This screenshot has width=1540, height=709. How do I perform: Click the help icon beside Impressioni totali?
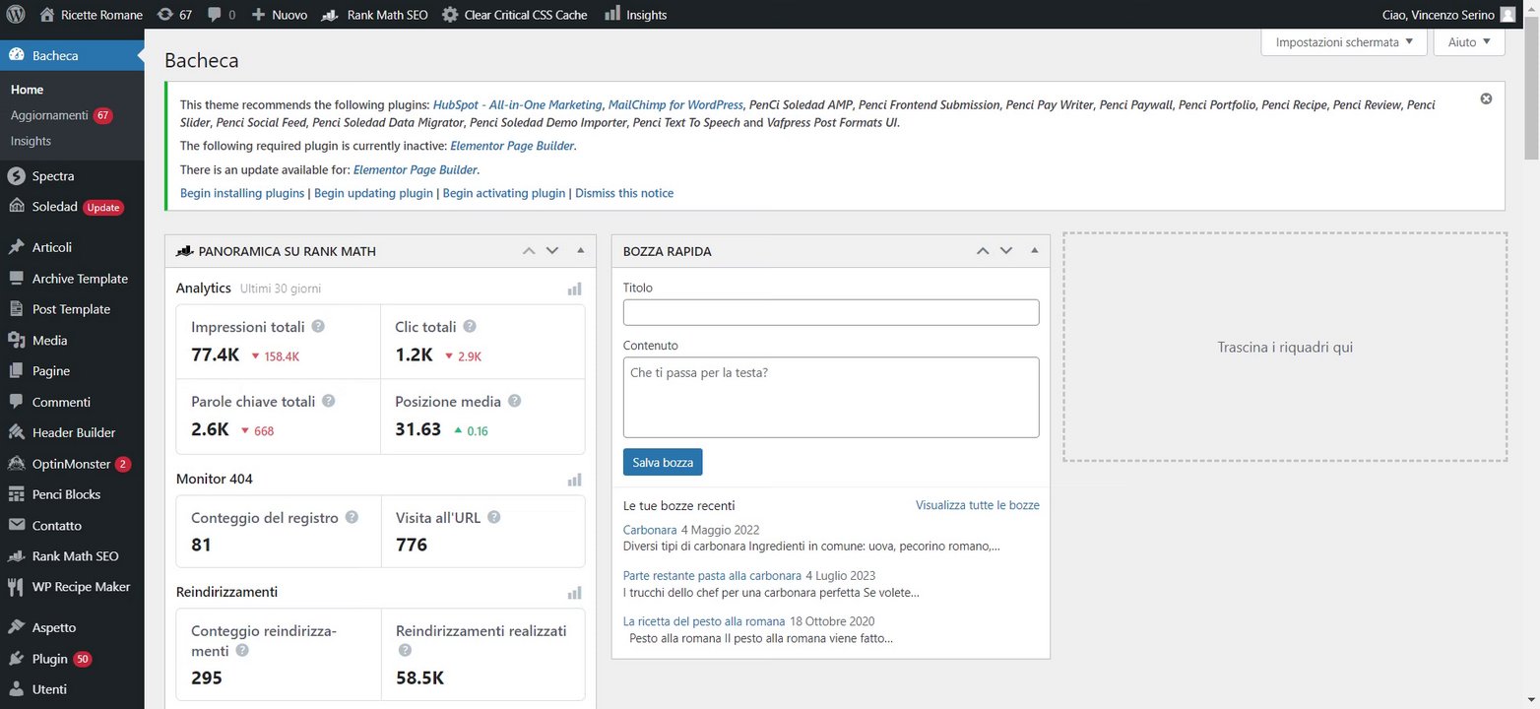(x=319, y=327)
